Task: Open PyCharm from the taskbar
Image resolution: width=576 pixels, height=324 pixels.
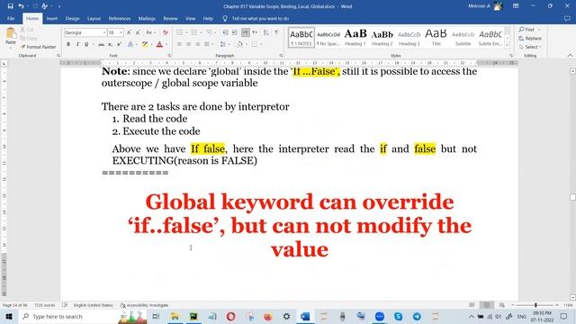Action: point(193,316)
